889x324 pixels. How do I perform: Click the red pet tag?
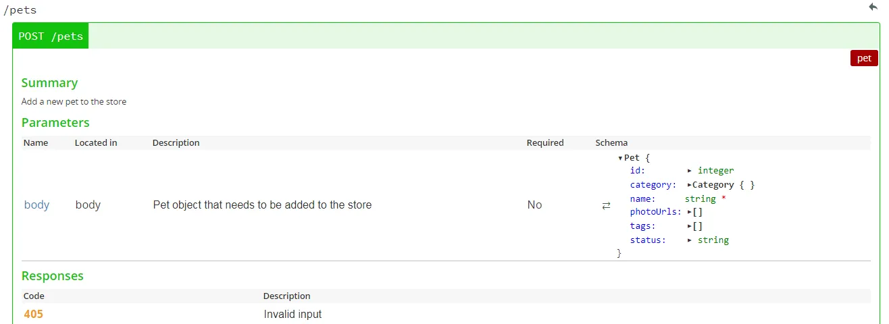(864, 58)
